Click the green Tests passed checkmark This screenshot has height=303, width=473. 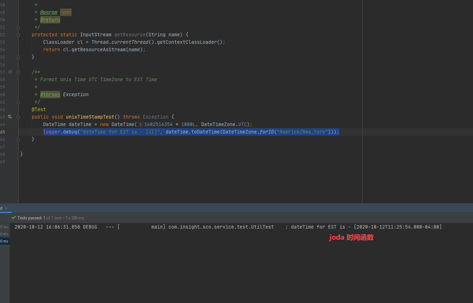[x=14, y=218]
